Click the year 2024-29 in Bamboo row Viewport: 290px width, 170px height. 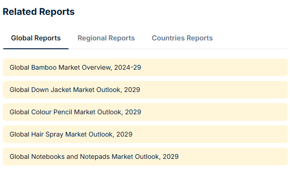click(128, 67)
